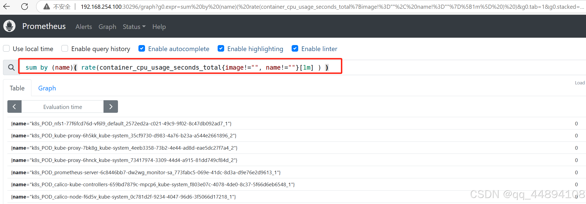Image resolution: width=586 pixels, height=204 pixels.
Task: Click the Evaluation time input field
Action: [63, 107]
